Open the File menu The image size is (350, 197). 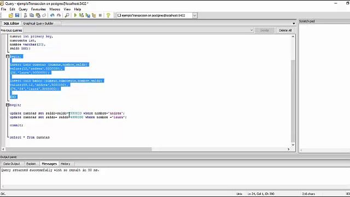[4, 9]
